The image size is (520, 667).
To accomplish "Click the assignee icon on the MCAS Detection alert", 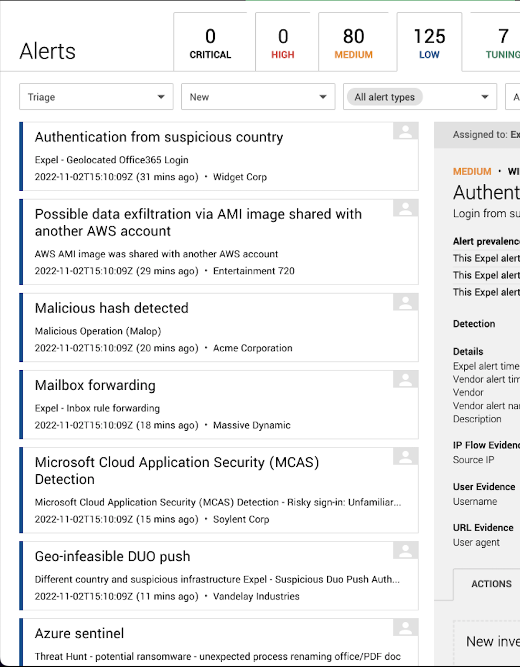I will (x=405, y=456).
